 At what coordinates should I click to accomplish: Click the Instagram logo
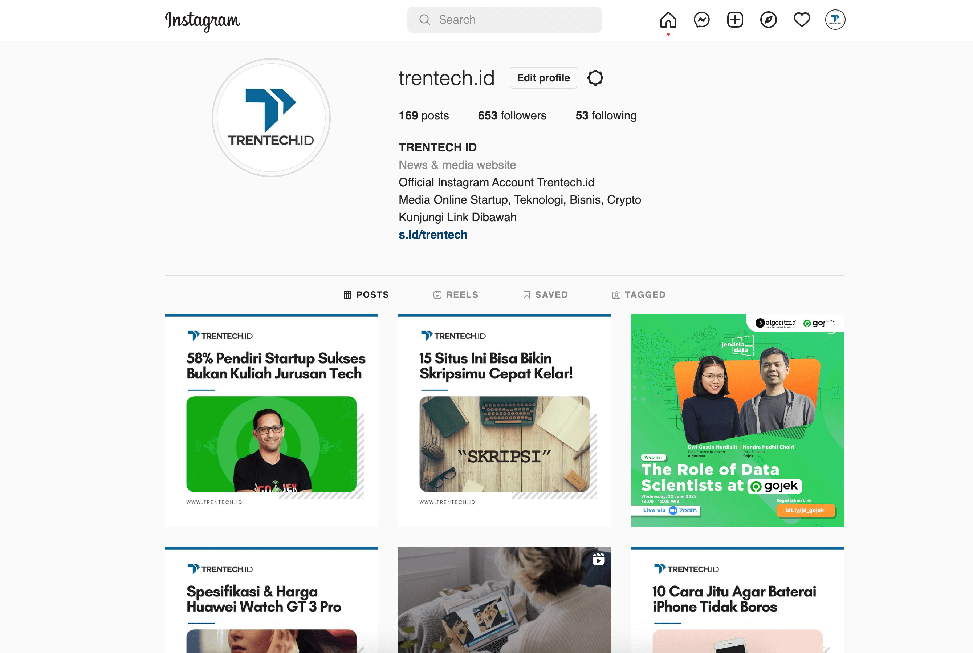click(202, 20)
